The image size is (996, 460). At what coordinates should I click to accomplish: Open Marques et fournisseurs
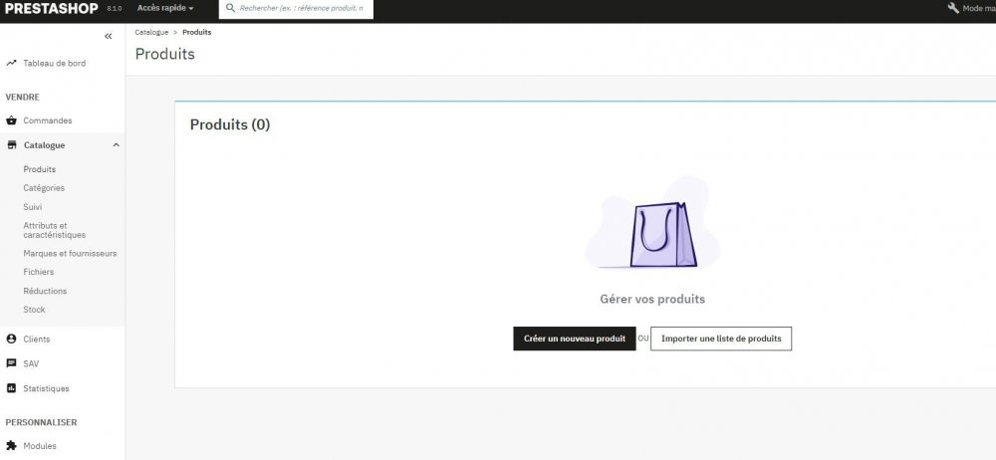coord(70,253)
